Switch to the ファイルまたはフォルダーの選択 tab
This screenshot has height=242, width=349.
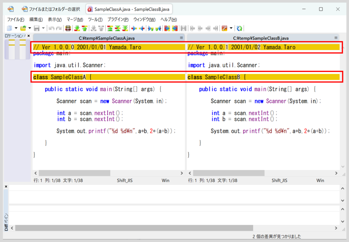pyautogui.click(x=51, y=9)
